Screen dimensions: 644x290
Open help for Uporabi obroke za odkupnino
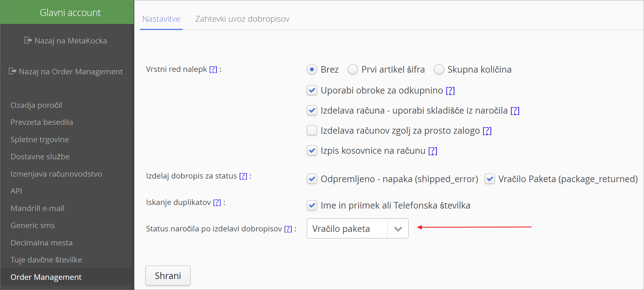click(450, 91)
